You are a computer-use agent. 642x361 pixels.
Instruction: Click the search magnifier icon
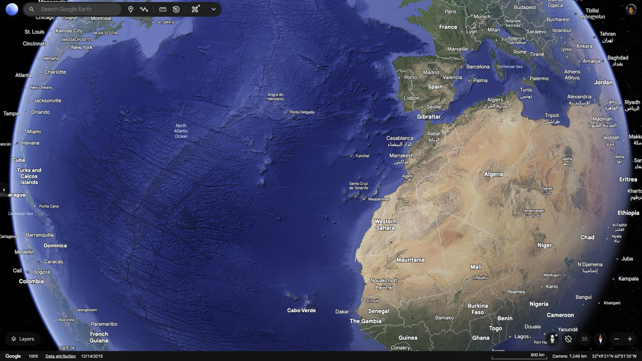[x=32, y=9]
